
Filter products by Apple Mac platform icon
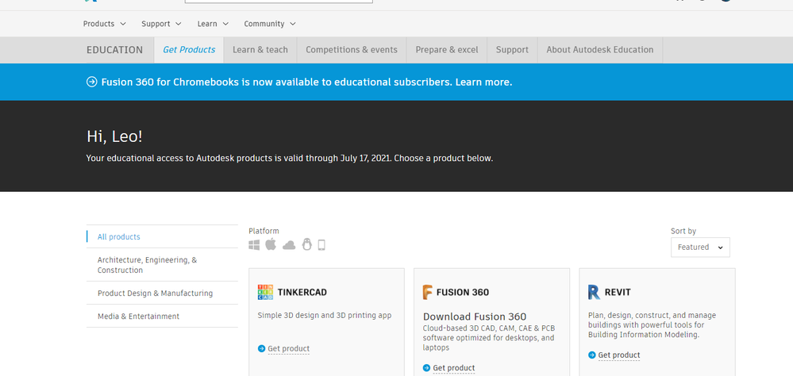[271, 244]
